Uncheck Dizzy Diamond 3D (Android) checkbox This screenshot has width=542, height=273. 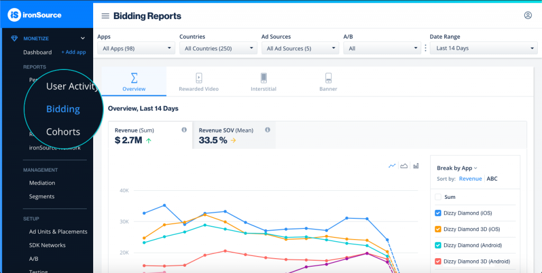pyautogui.click(x=438, y=261)
